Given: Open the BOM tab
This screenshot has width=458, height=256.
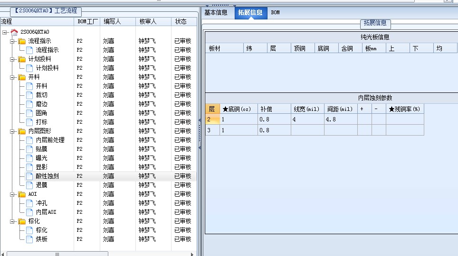Looking at the screenshot, I should (x=276, y=12).
